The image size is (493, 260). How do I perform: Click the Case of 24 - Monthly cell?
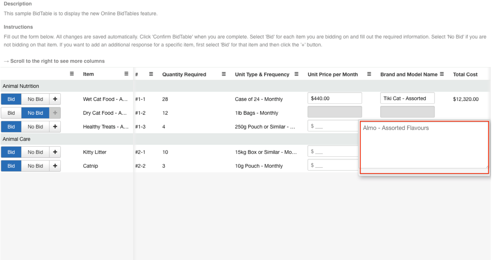click(259, 99)
